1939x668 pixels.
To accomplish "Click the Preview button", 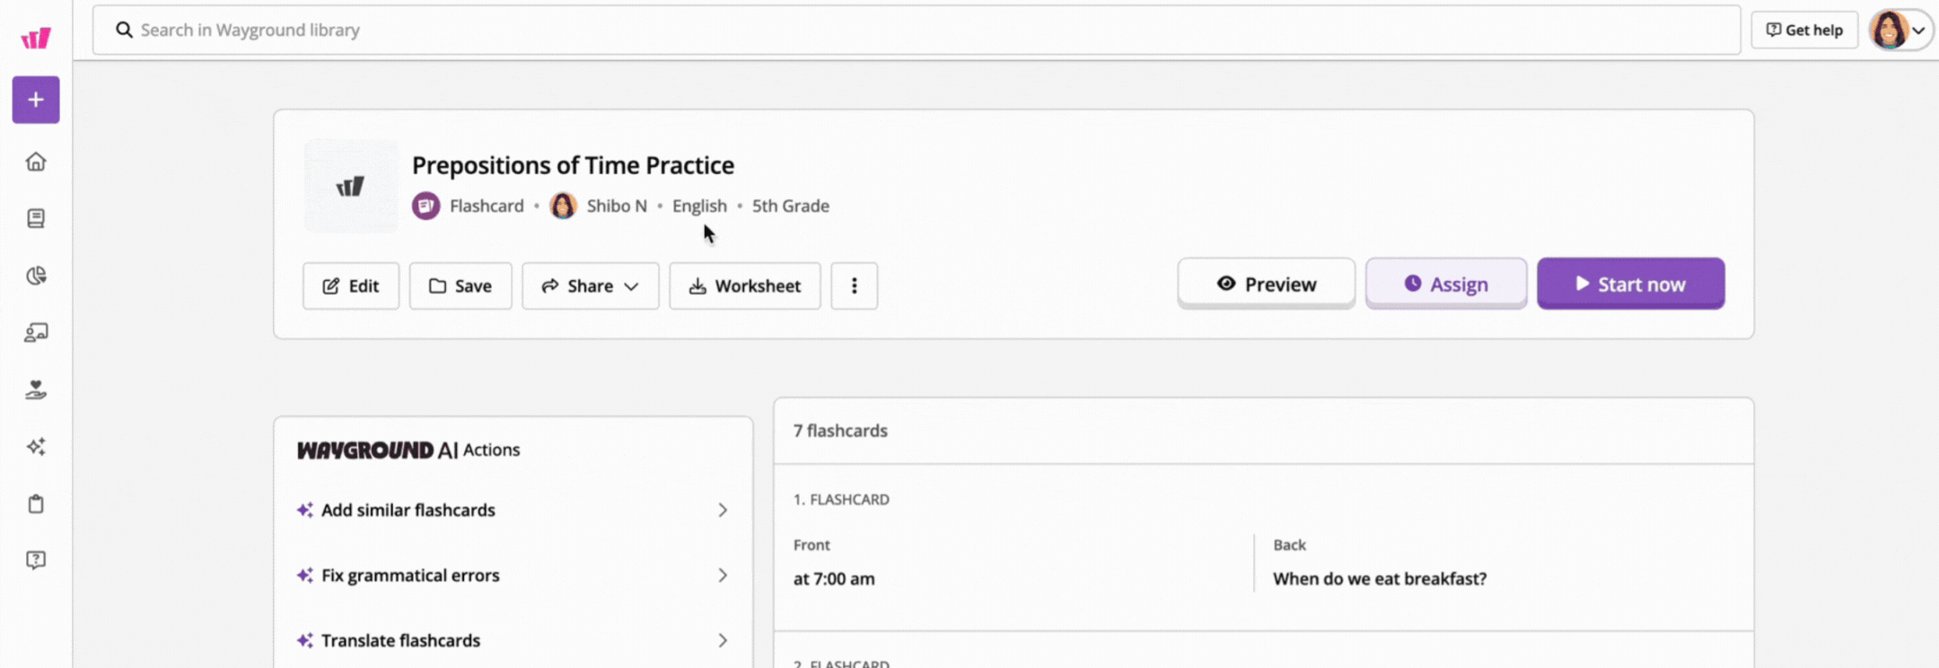I will pos(1267,284).
